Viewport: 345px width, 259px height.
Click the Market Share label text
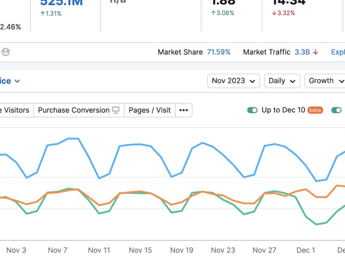tap(180, 52)
